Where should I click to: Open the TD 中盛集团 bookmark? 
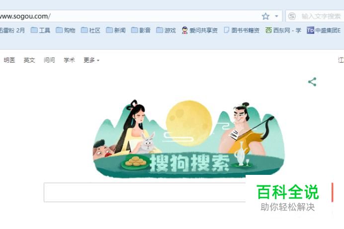(324, 30)
